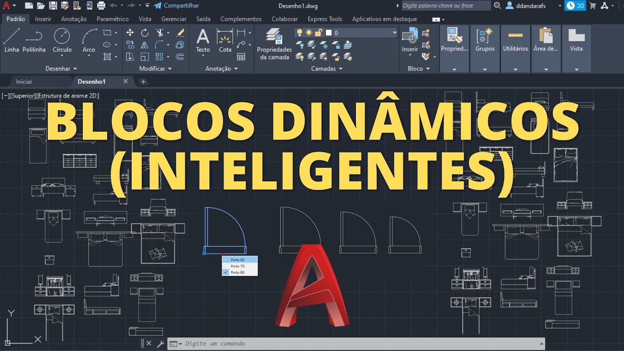Switch to the Iniciar document tab
This screenshot has height=351, width=624.
(x=24, y=81)
